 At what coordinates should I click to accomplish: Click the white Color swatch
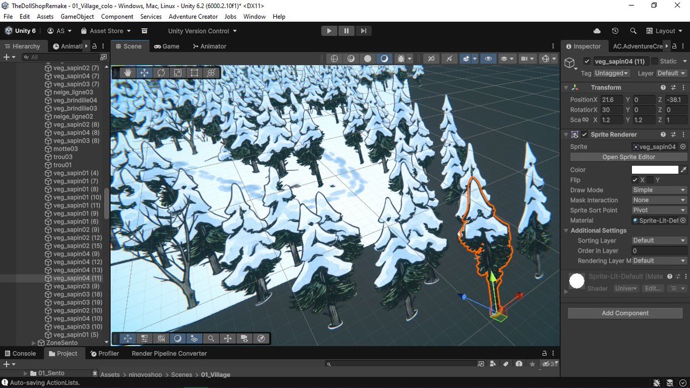pyautogui.click(x=655, y=170)
